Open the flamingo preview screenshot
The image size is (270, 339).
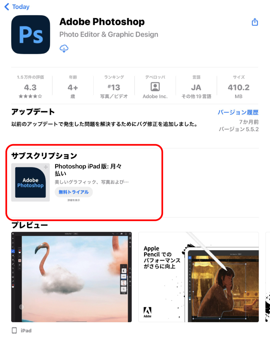click(x=72, y=277)
